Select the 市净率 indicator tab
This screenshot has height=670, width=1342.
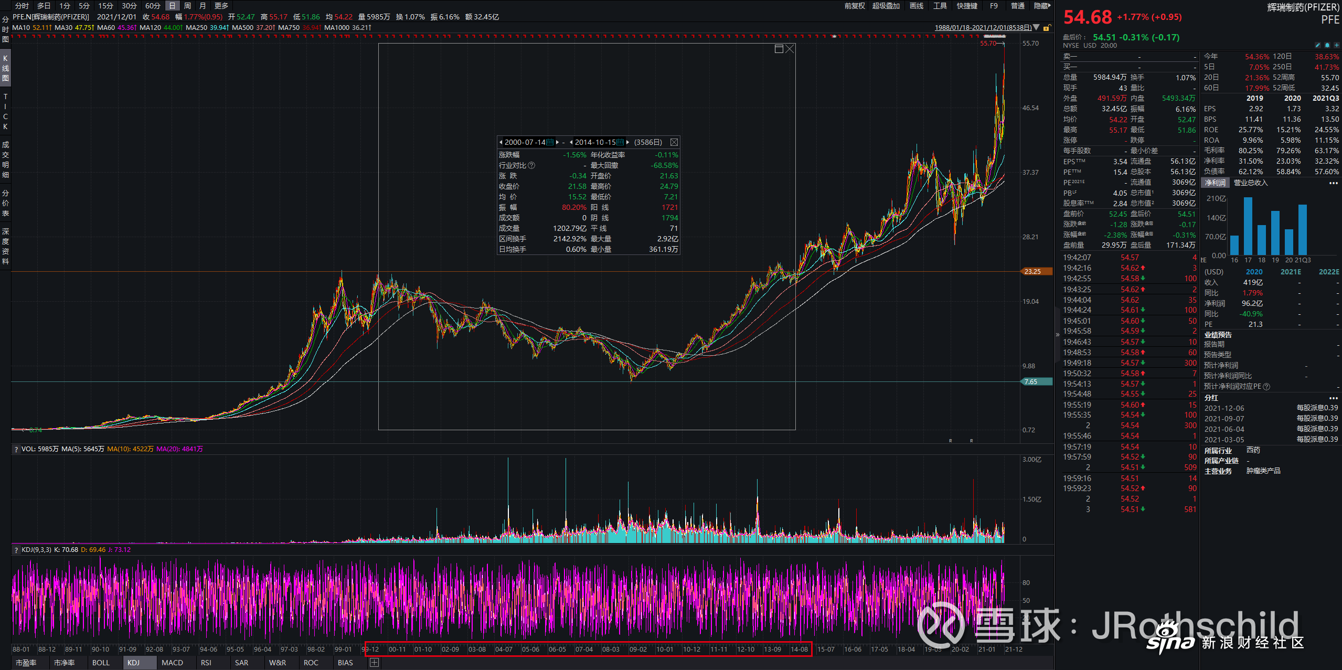click(65, 663)
